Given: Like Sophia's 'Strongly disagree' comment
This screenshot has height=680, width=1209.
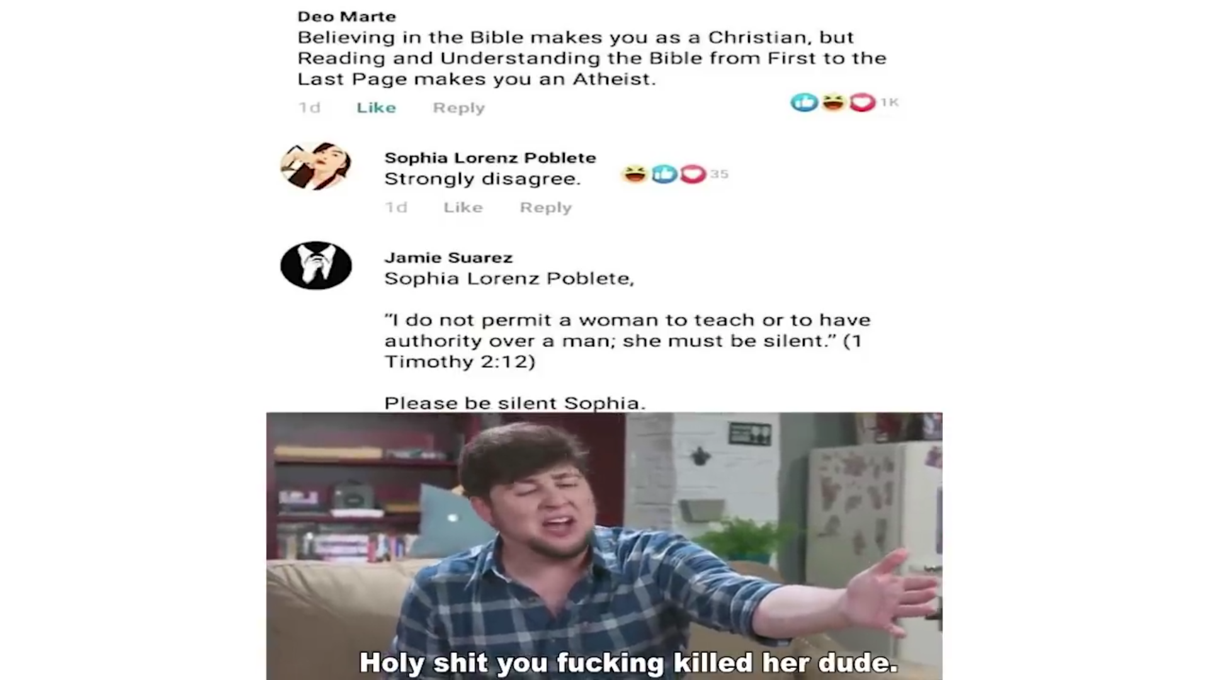Looking at the screenshot, I should (x=463, y=207).
